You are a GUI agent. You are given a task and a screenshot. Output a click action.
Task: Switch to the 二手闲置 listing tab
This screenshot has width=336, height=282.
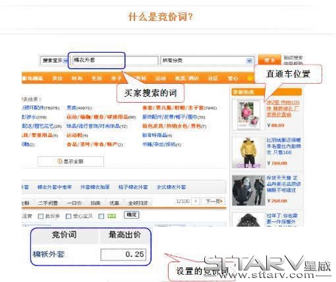point(47,203)
